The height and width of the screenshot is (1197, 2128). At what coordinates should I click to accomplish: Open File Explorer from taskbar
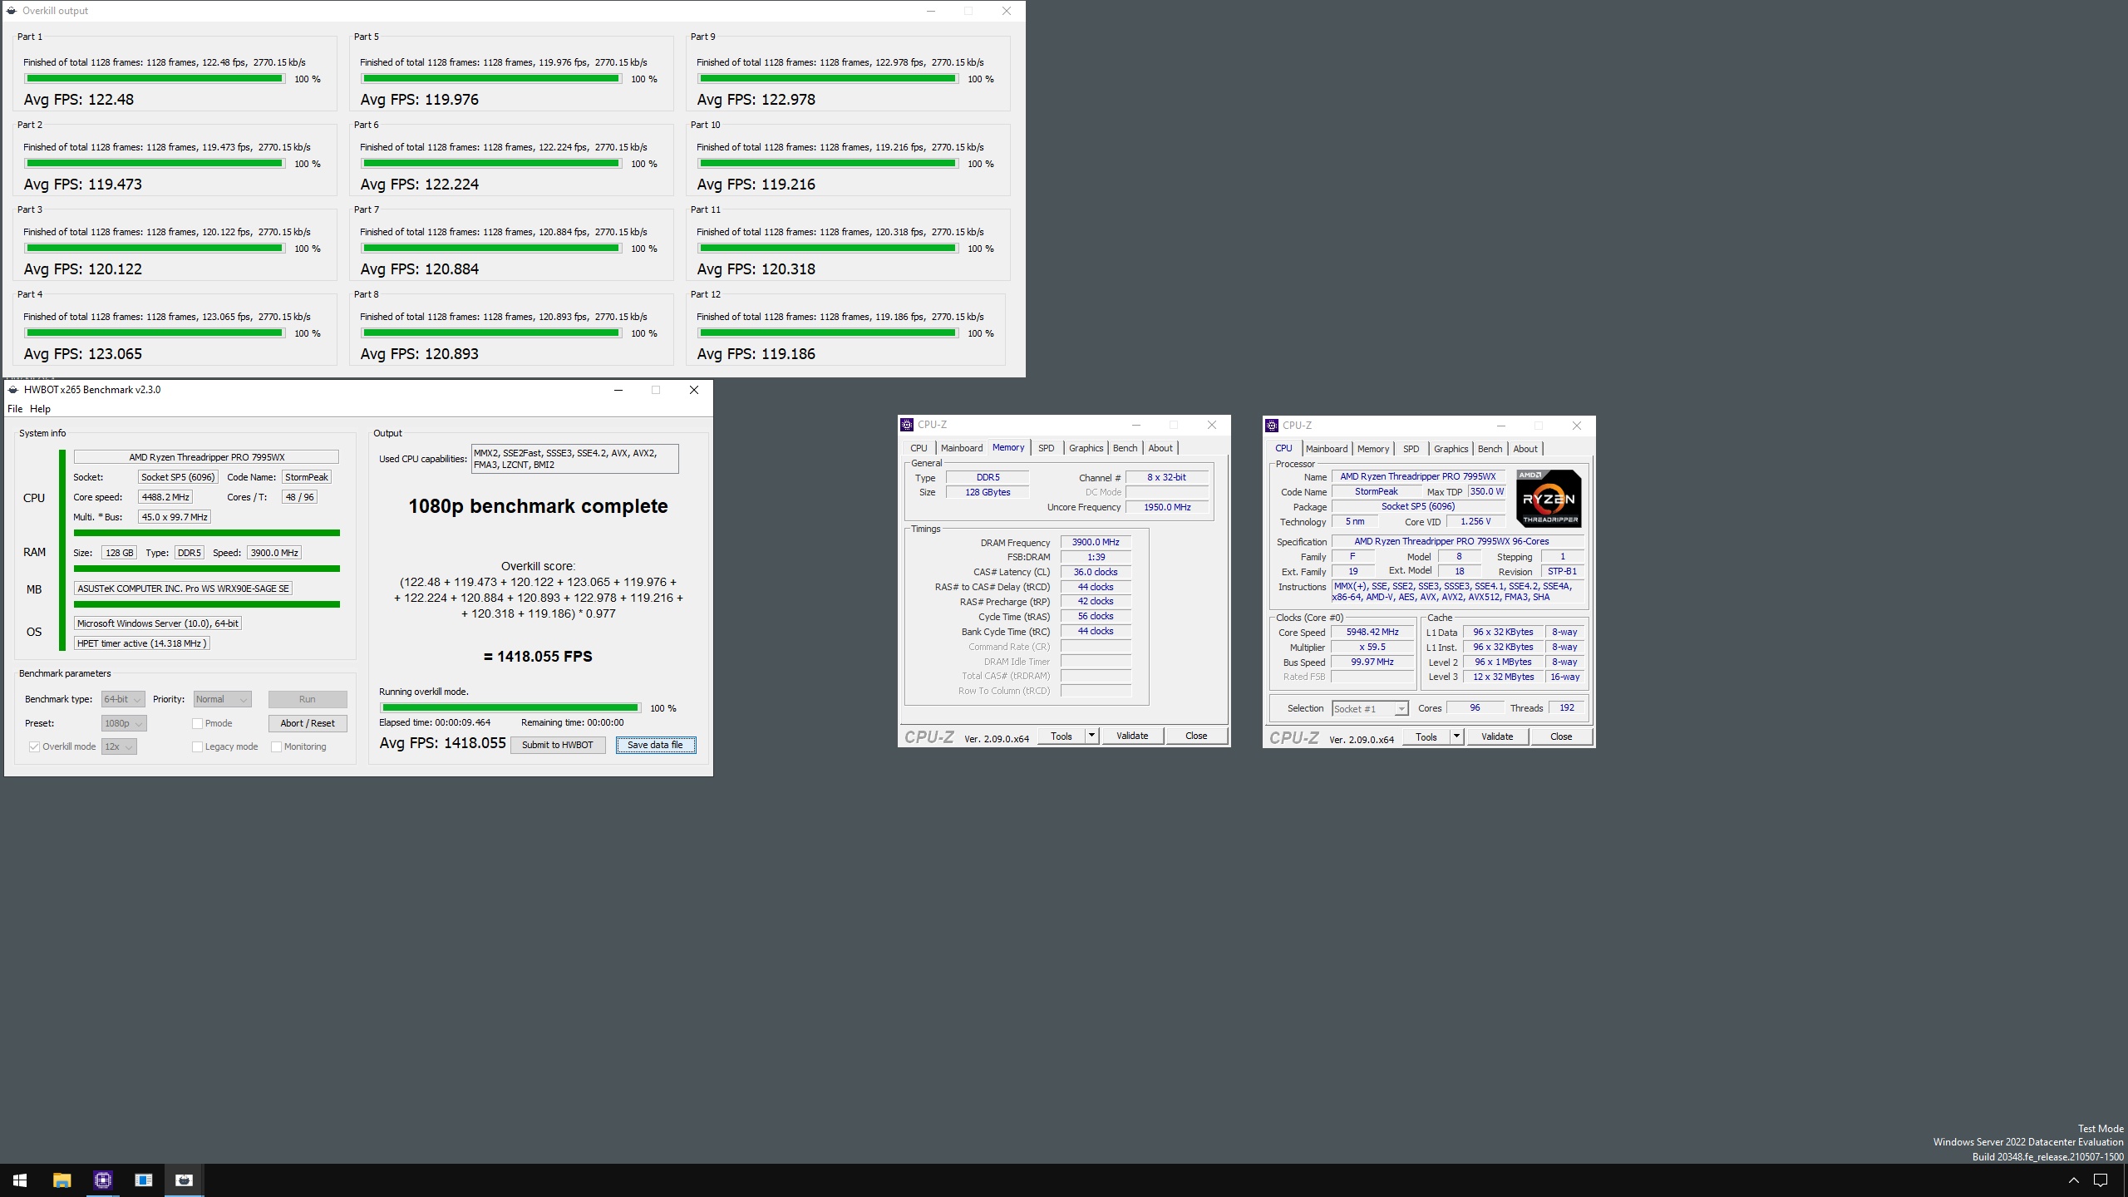tap(62, 1180)
